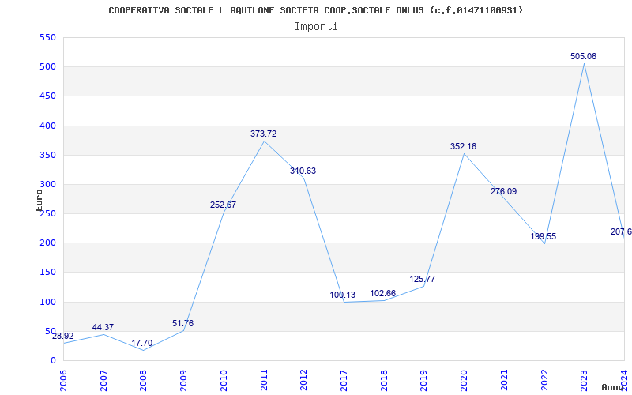This screenshot has height=395, width=632.
Task: Click the 352.16 data label
Action: 463,146
